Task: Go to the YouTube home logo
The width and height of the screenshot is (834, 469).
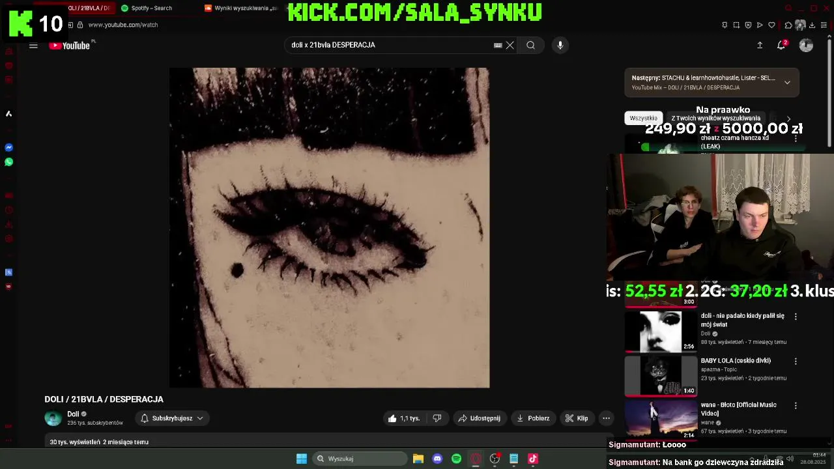Action: coord(69,46)
